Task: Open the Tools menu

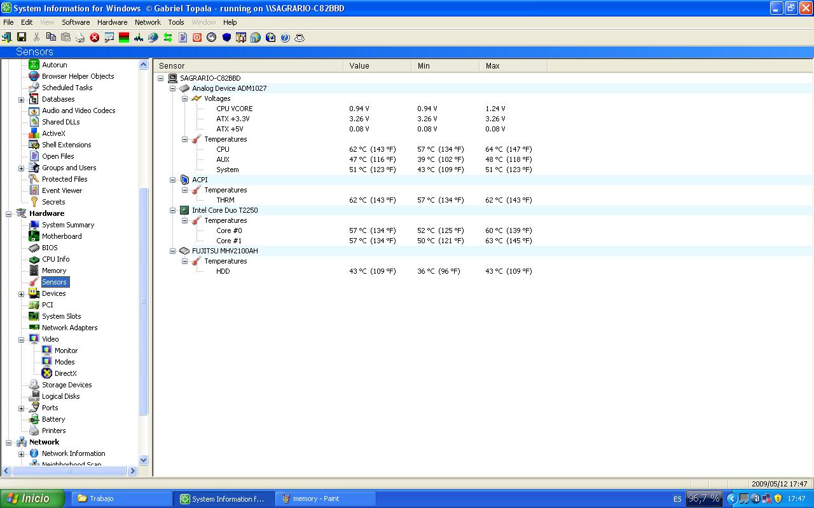Action: [176, 22]
